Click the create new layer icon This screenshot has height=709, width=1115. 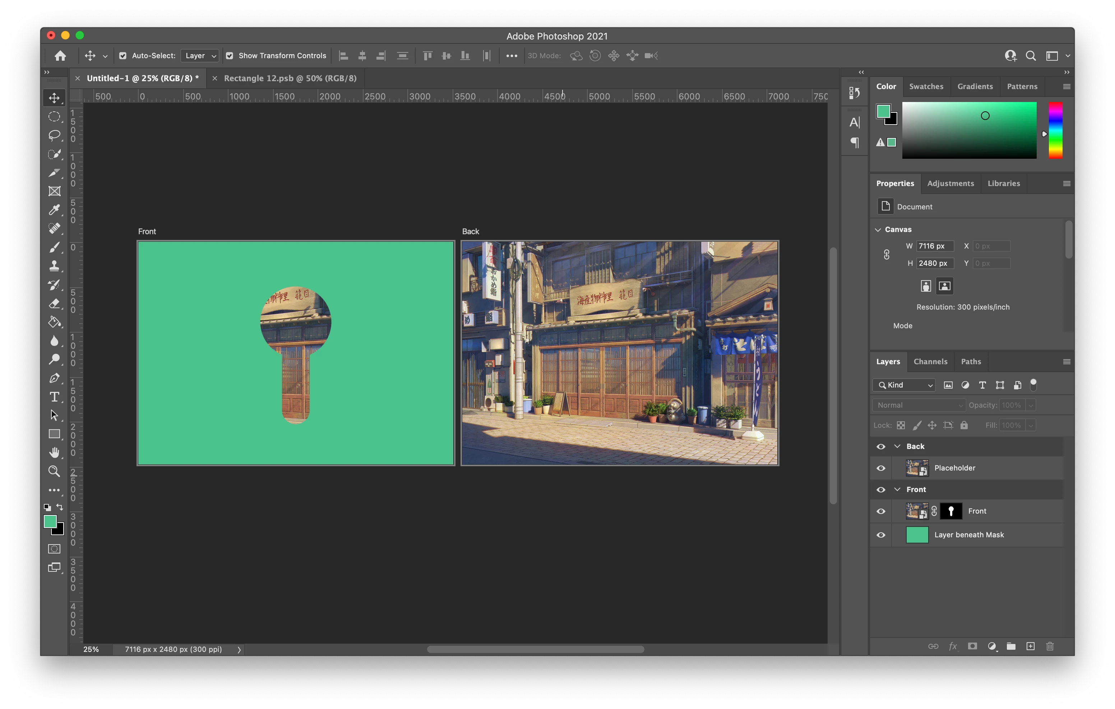[1030, 647]
